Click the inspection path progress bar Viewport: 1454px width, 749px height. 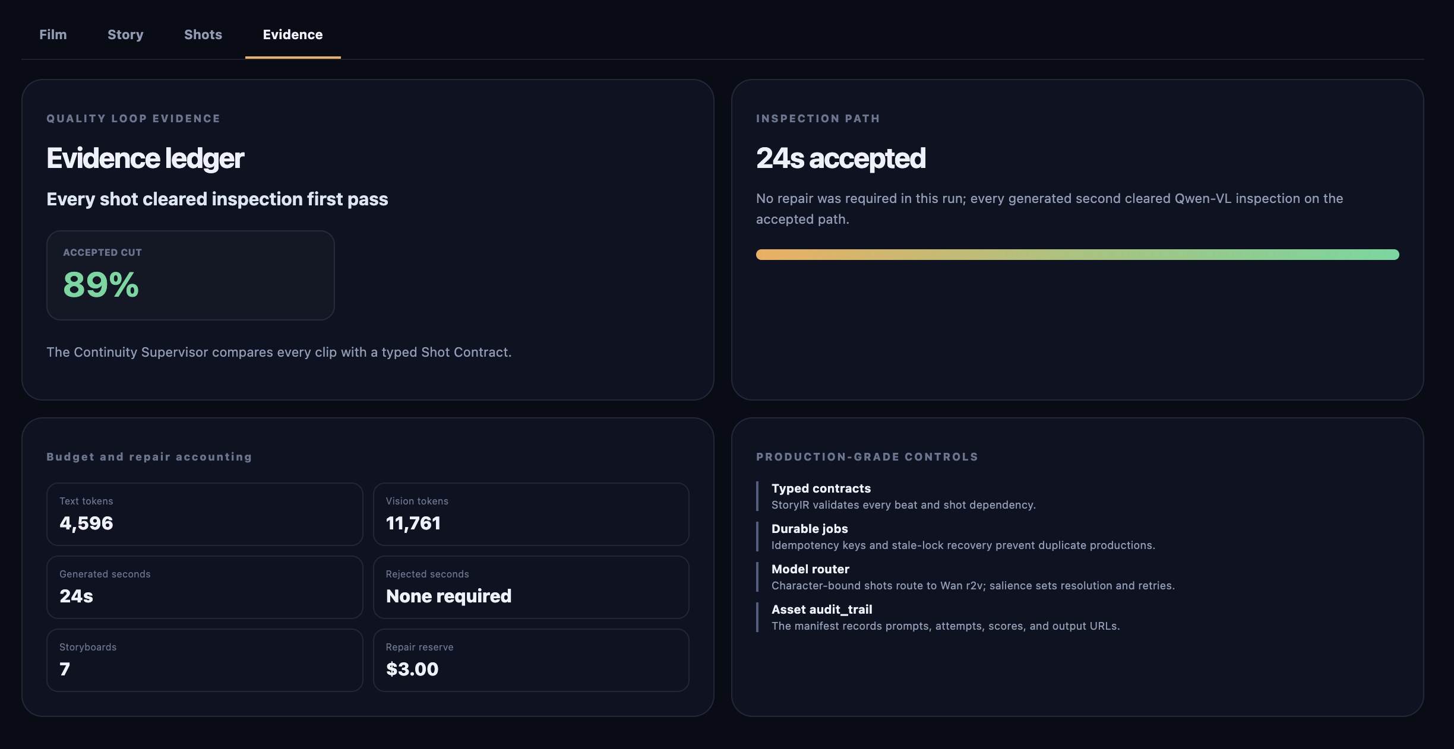pos(1077,255)
